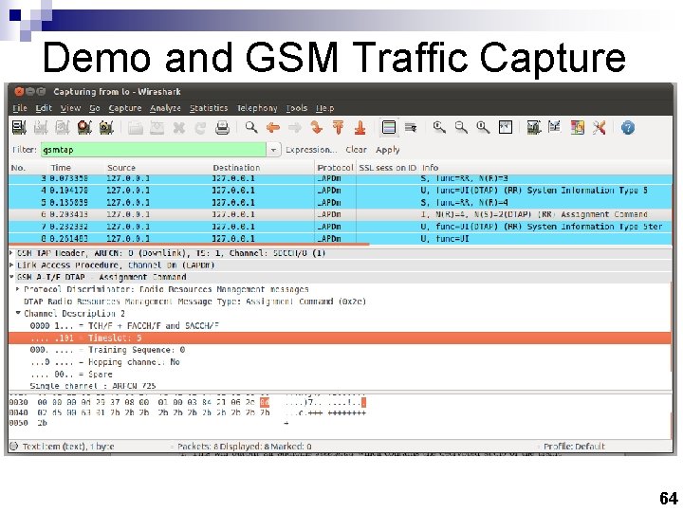This screenshot has height=512, width=683.
Task: Jump to the last packet
Action: pyautogui.click(x=360, y=128)
